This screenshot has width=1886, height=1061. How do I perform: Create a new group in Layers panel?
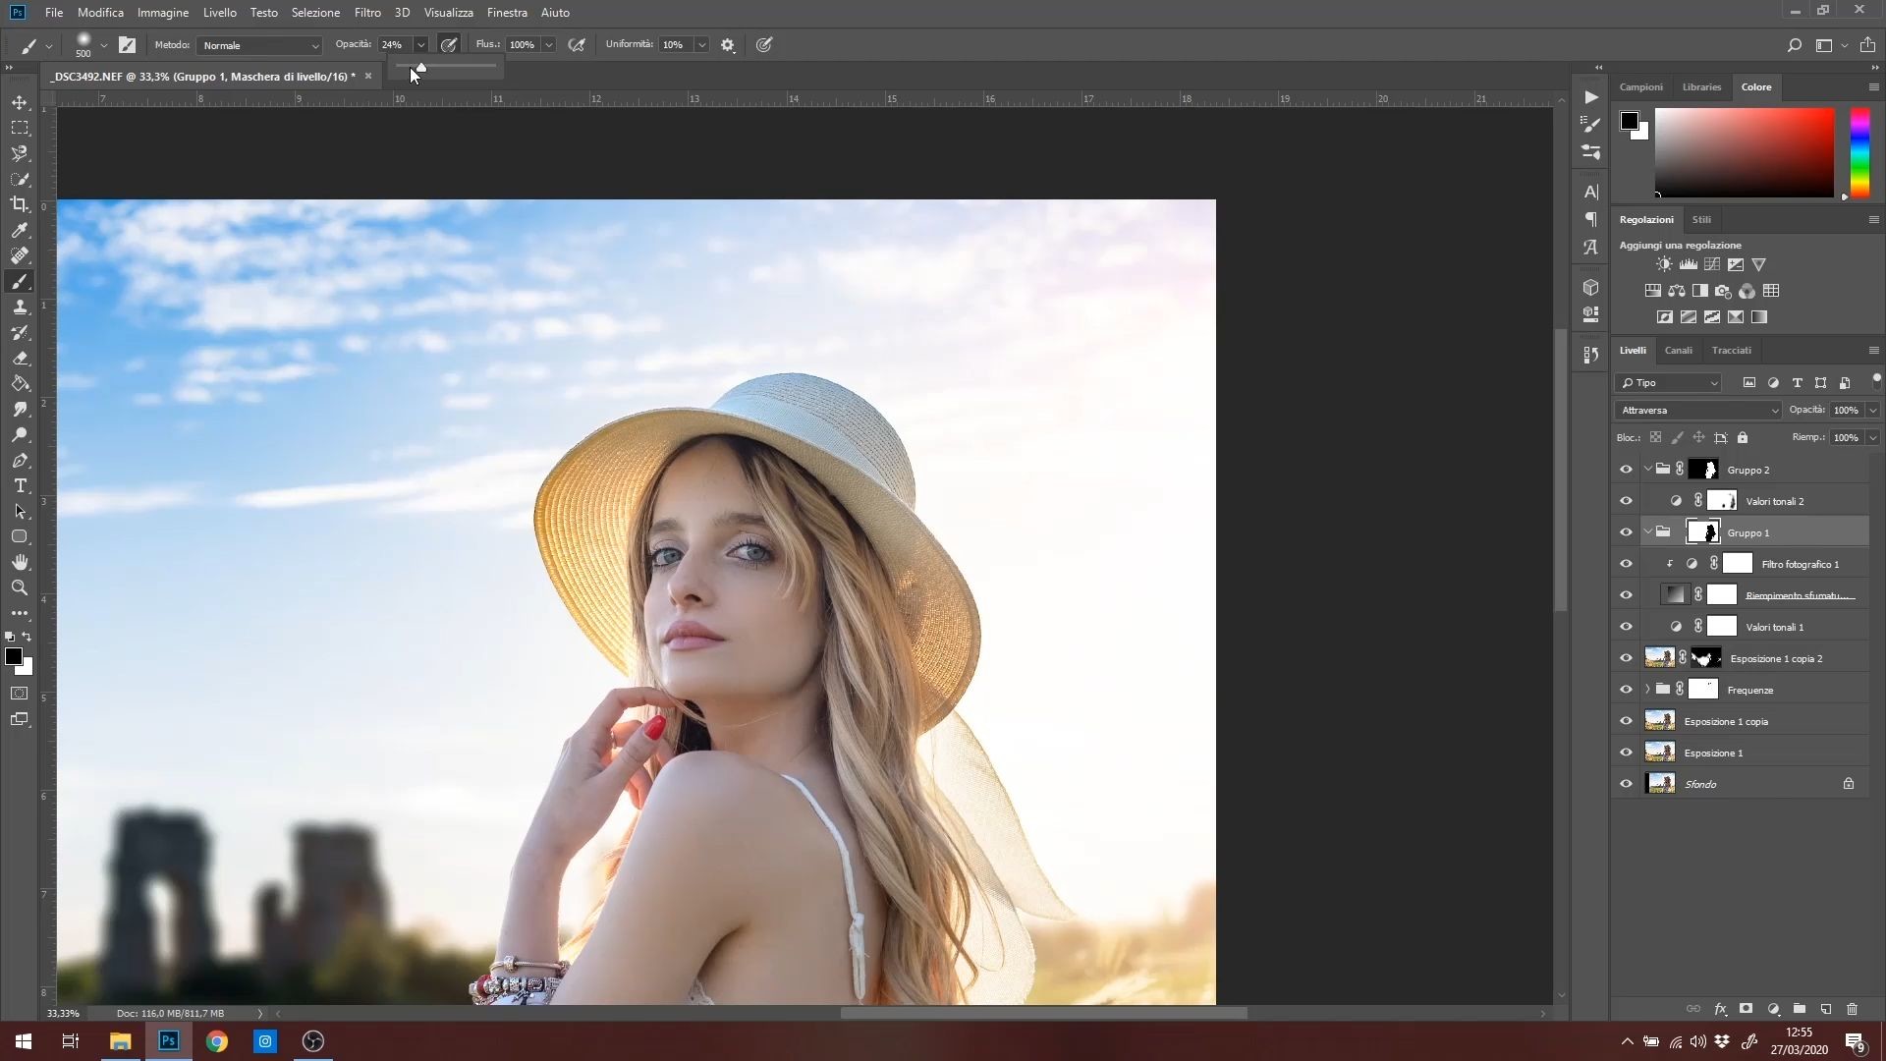(x=1799, y=1009)
